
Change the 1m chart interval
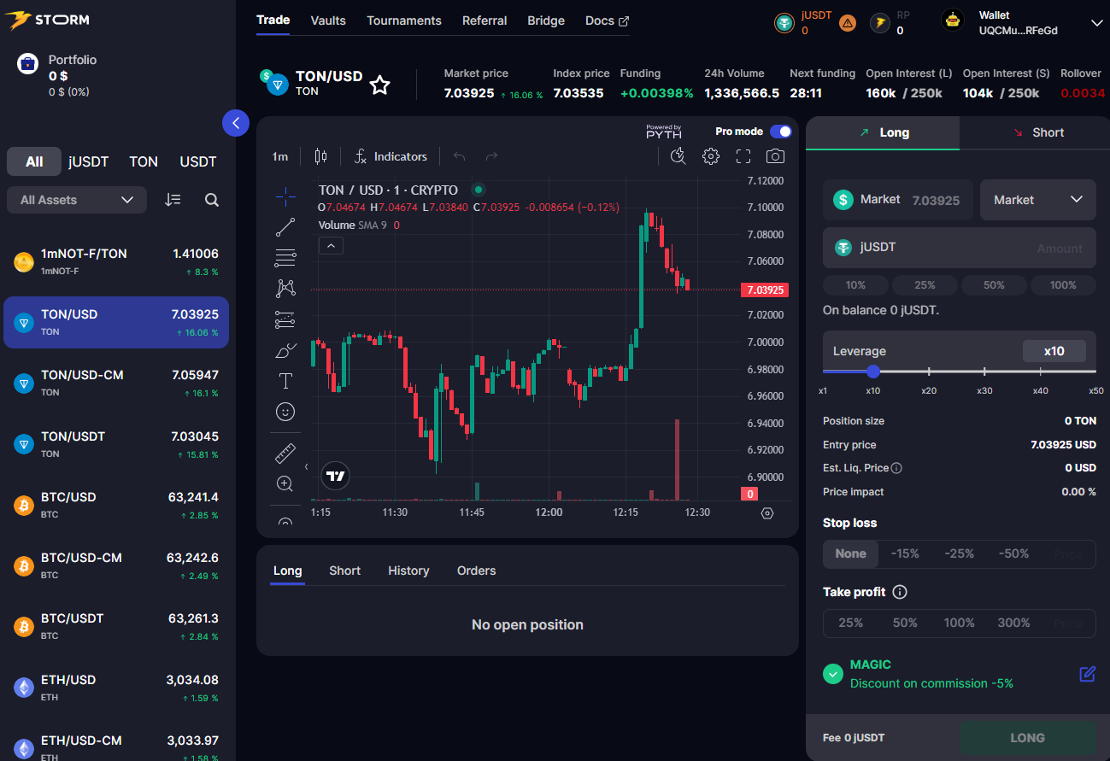point(280,156)
